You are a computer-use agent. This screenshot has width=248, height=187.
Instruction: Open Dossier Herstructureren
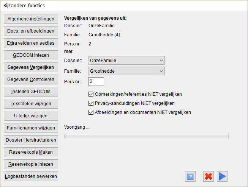[31, 140]
